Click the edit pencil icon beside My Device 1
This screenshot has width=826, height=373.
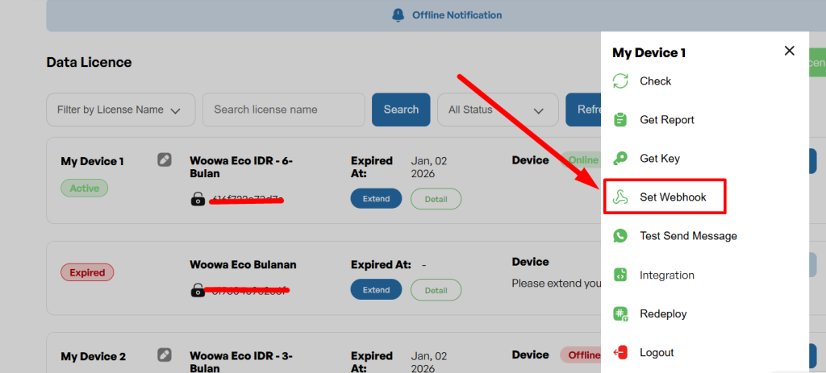tap(165, 160)
